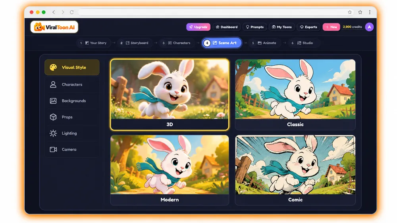Go to step 2 Storyboard
The height and width of the screenshot is (223, 397).
(135, 43)
